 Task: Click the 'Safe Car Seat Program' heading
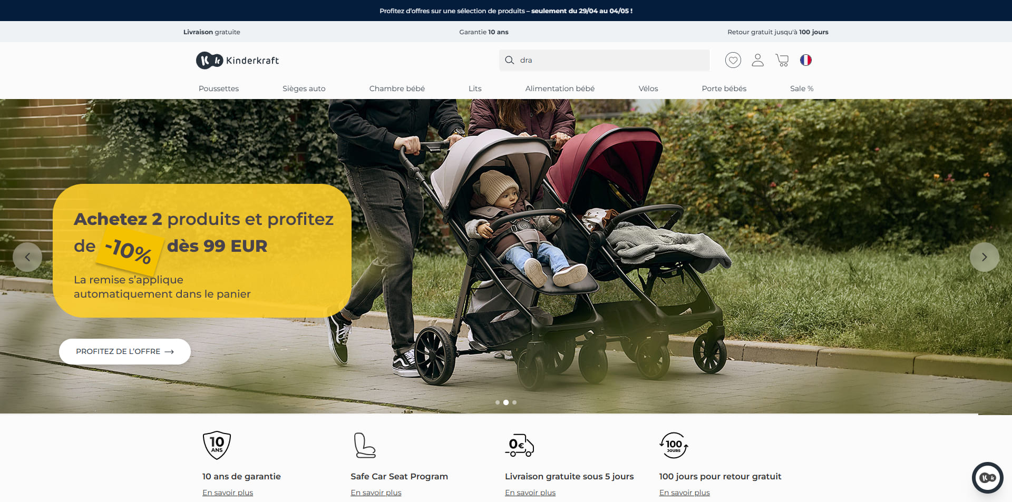(399, 476)
